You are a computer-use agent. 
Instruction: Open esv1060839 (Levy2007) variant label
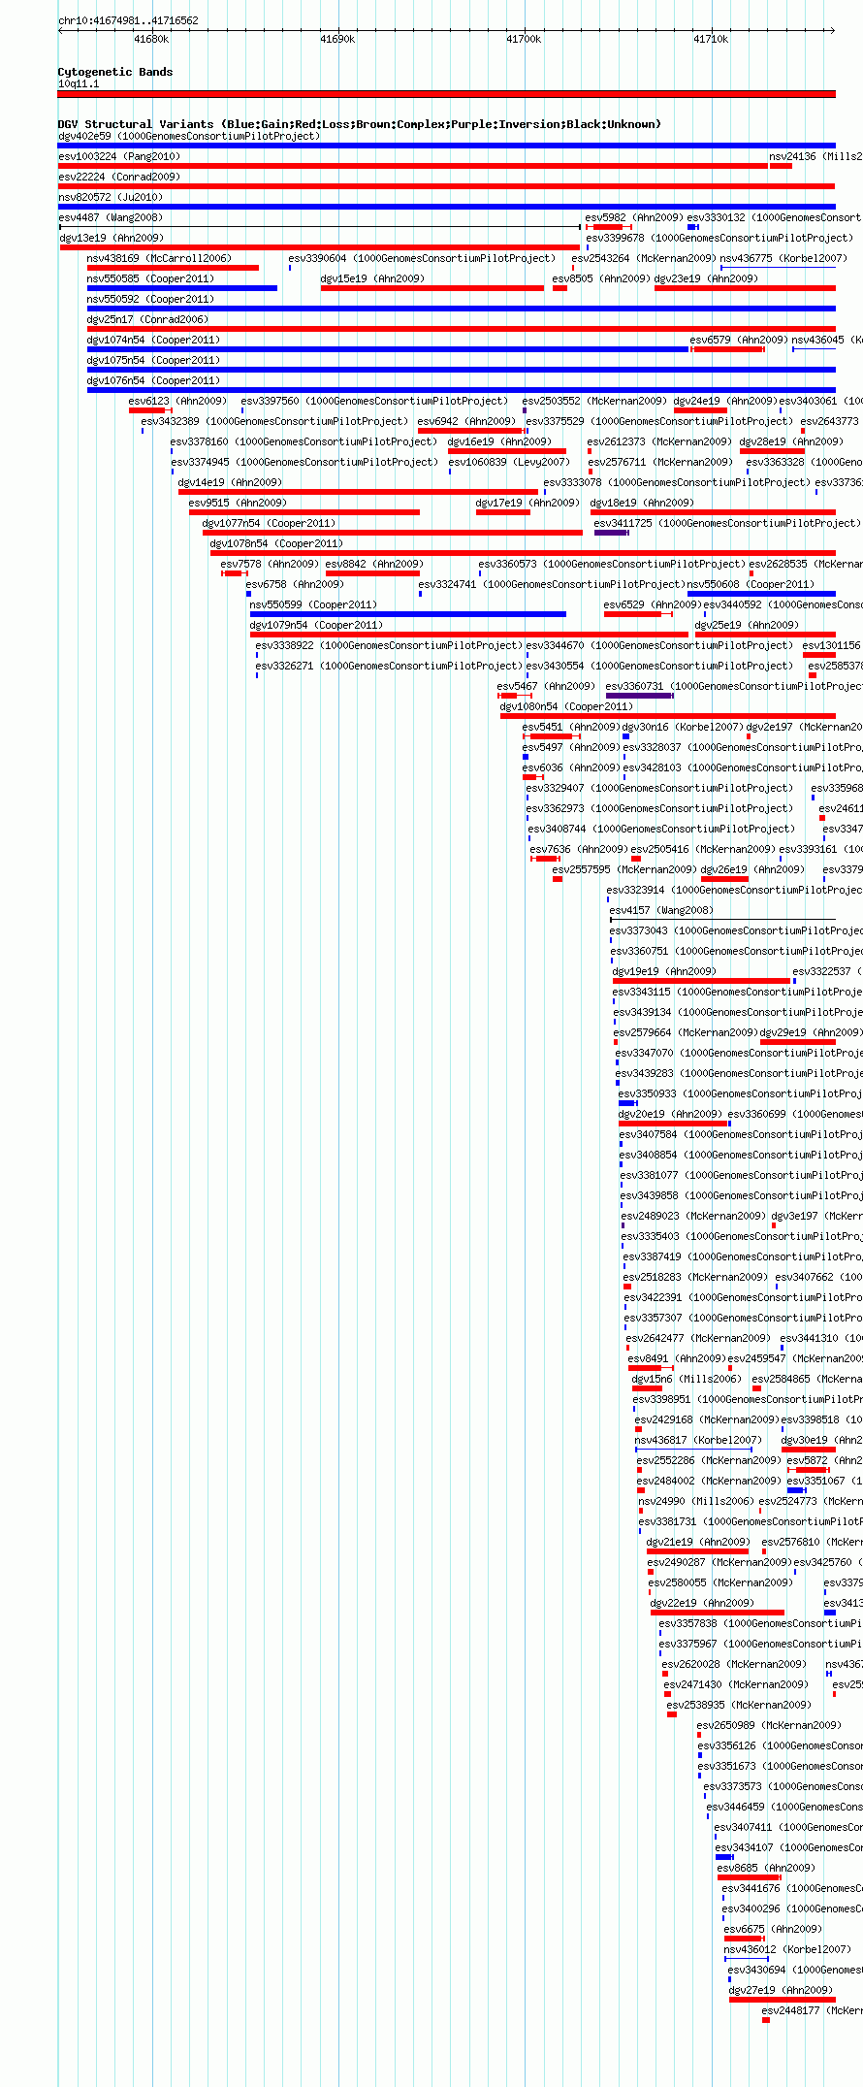509,462
